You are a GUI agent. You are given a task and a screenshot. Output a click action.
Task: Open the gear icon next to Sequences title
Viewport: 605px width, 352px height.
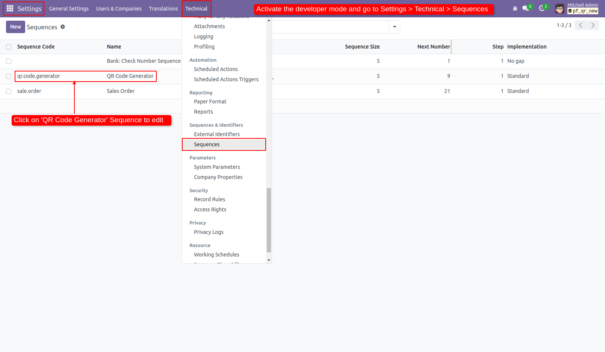click(63, 27)
